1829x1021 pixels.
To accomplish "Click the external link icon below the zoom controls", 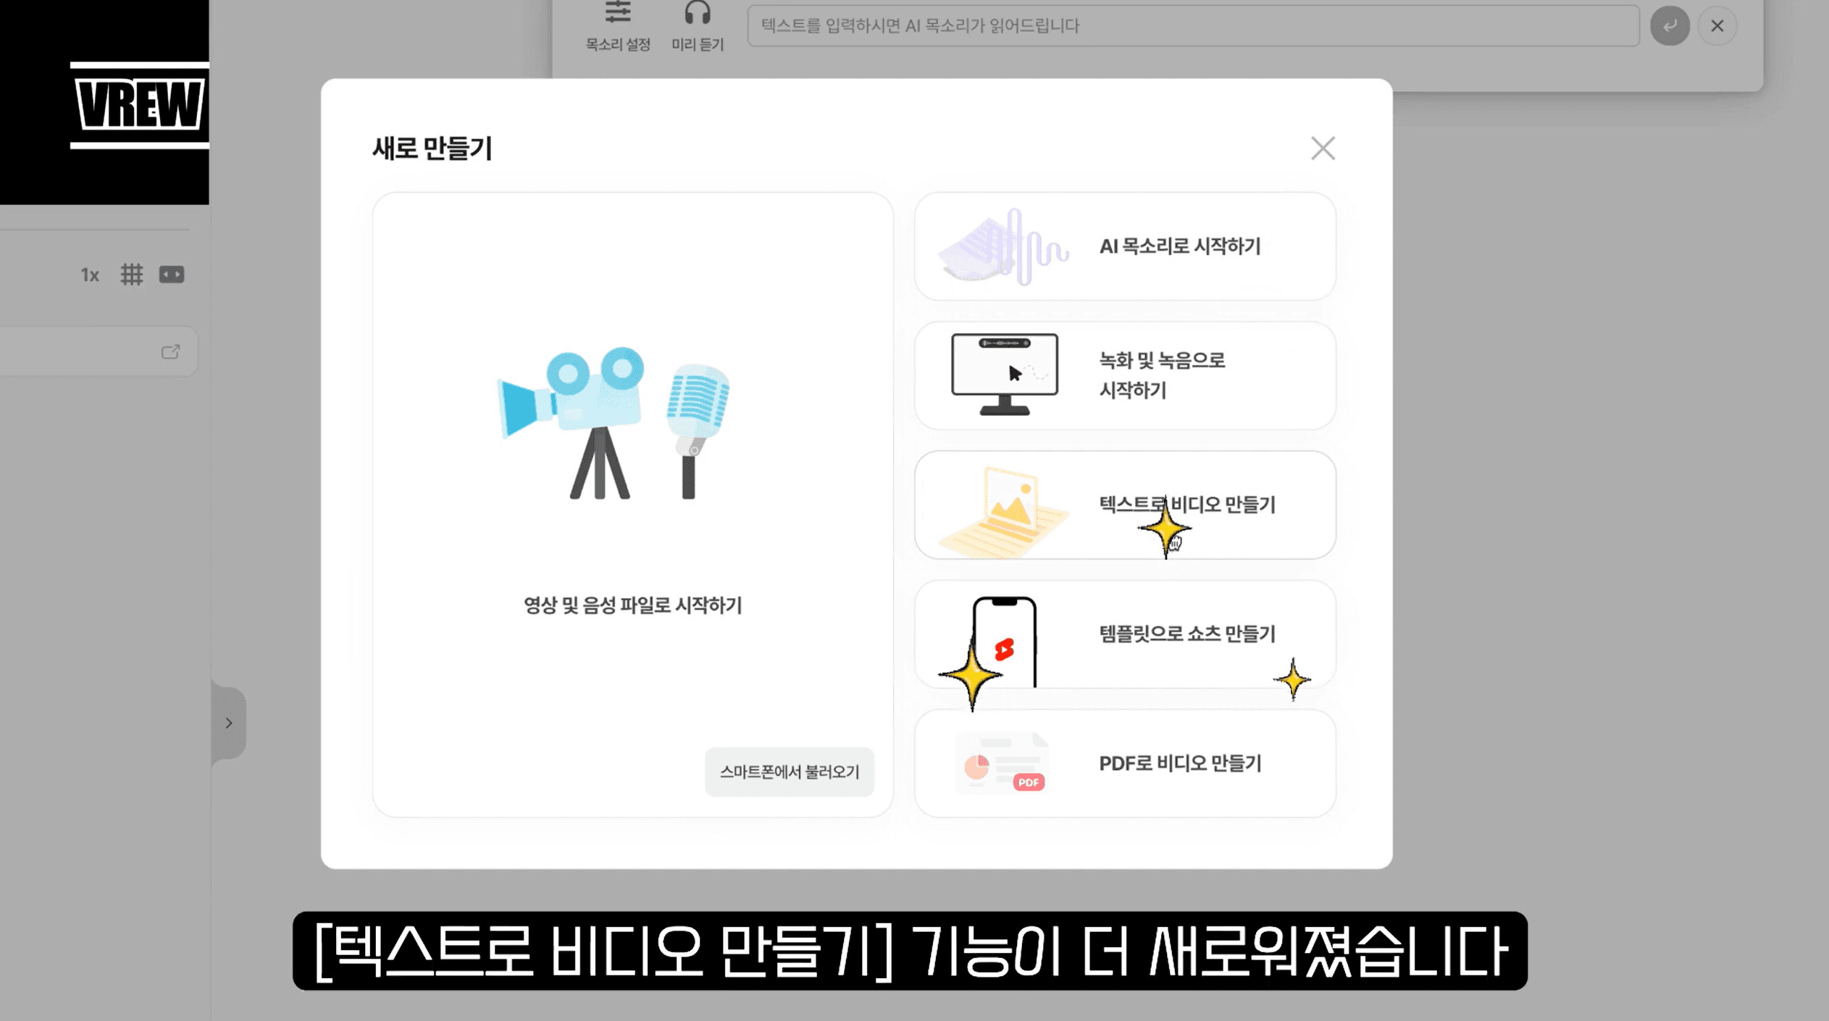I will point(172,351).
